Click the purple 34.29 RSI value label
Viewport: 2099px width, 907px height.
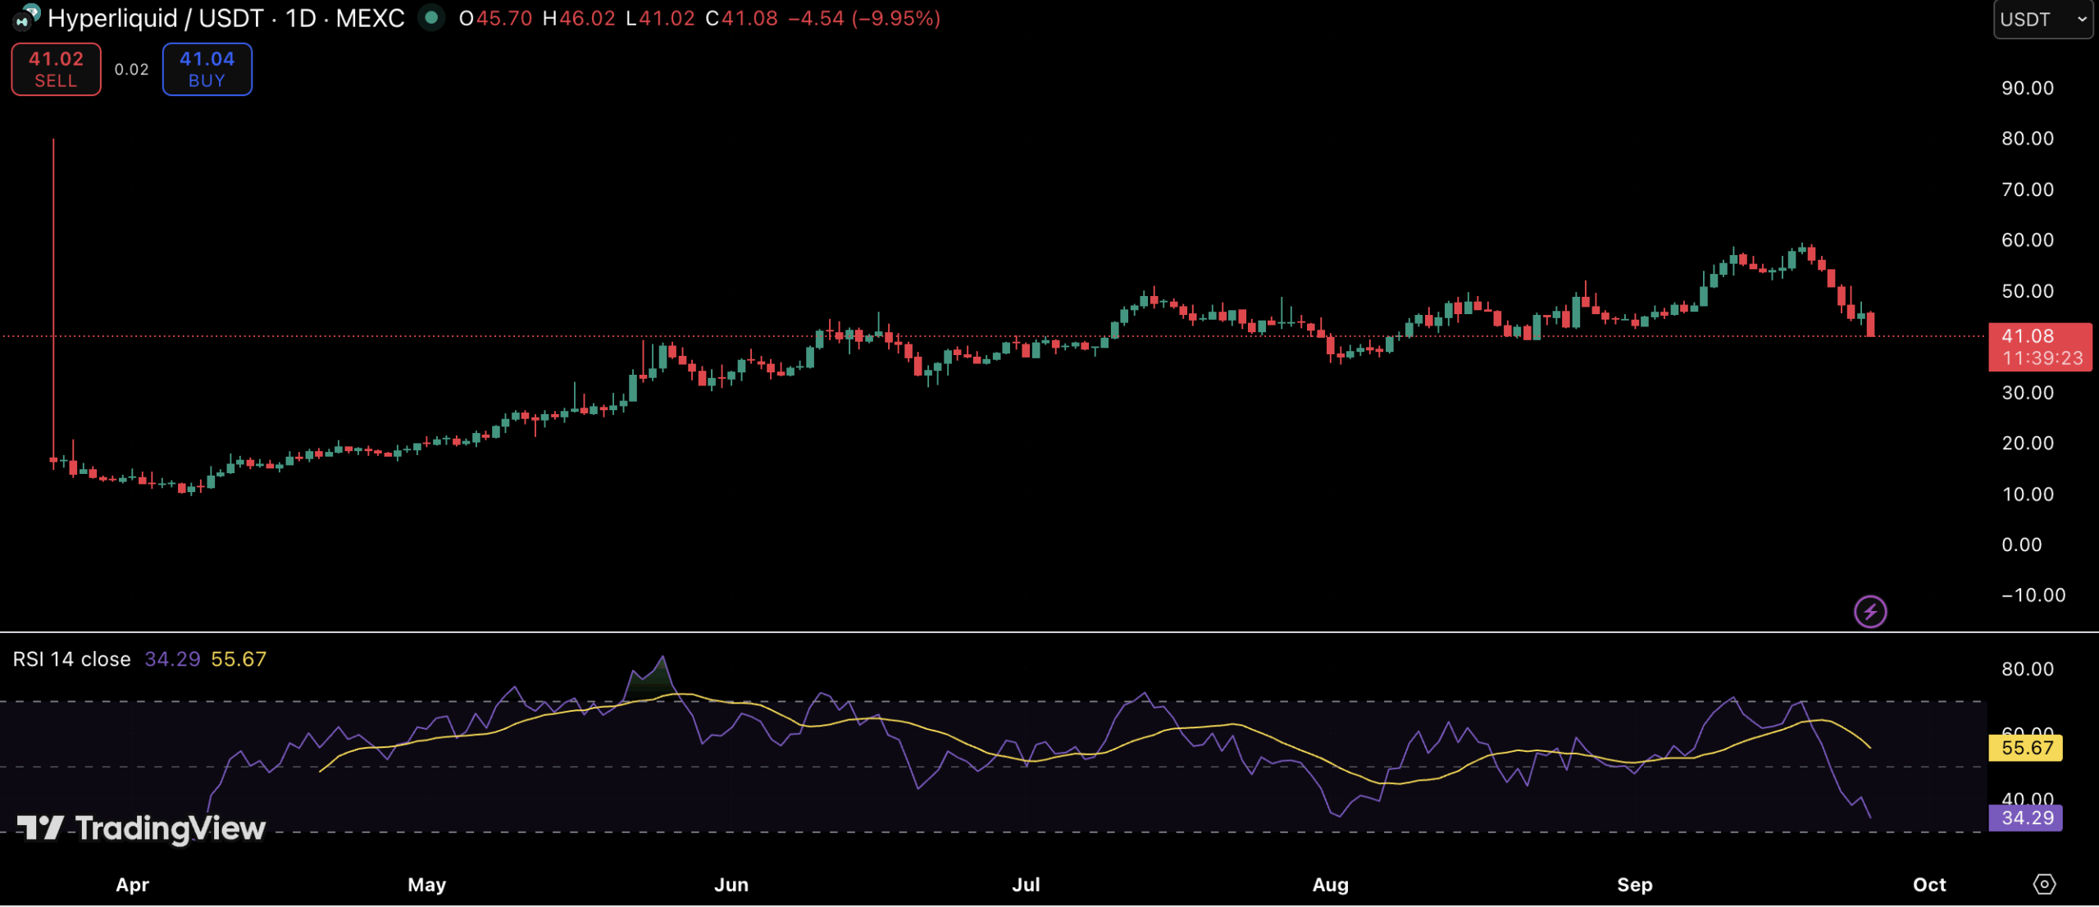[x=2025, y=818]
